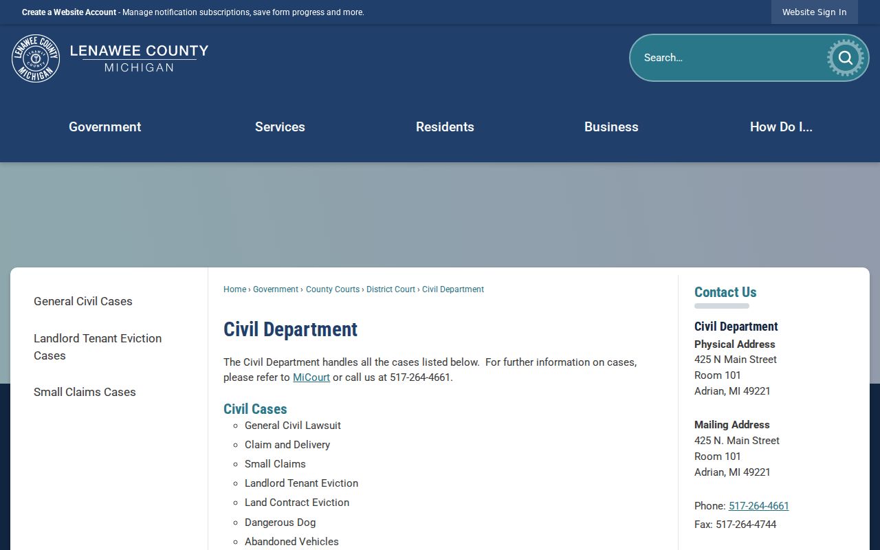Viewport: 880px width, 550px height.
Task: Click the General Civil Lawsuit list item
Action: point(293,426)
